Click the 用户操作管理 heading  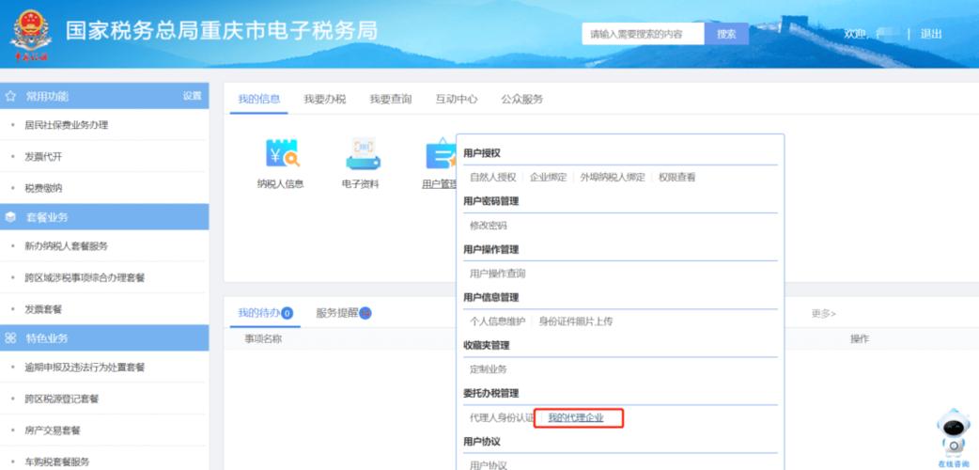[x=490, y=249]
